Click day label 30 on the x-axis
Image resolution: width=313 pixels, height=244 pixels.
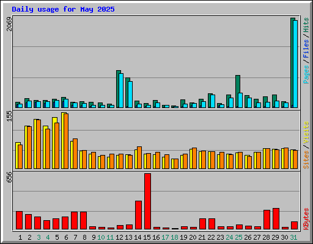pyautogui.click(x=284, y=237)
